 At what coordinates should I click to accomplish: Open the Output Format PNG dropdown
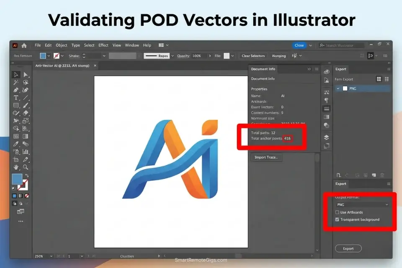[x=362, y=204]
